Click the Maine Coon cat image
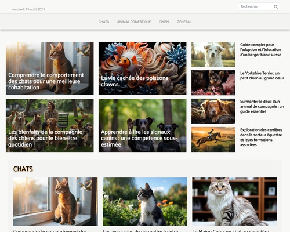The image size is (290, 232). click(x=234, y=201)
